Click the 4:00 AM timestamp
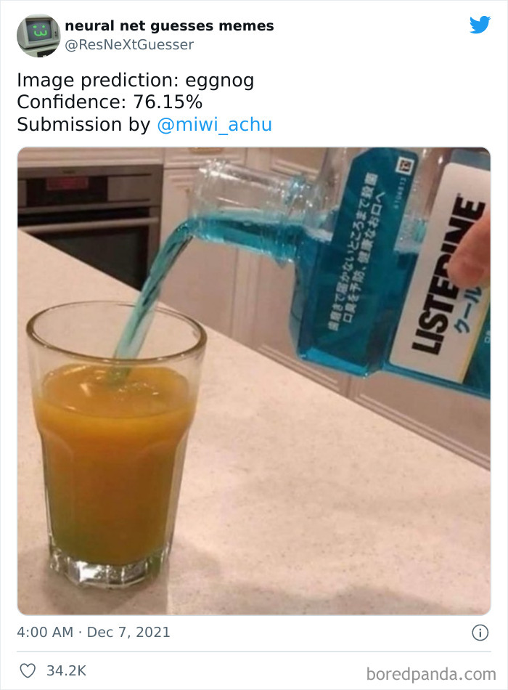The height and width of the screenshot is (690, 508). [x=45, y=632]
